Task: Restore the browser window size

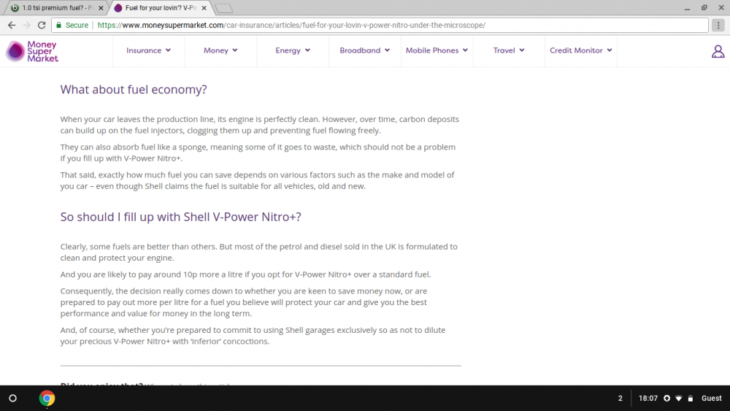Action: click(x=704, y=8)
